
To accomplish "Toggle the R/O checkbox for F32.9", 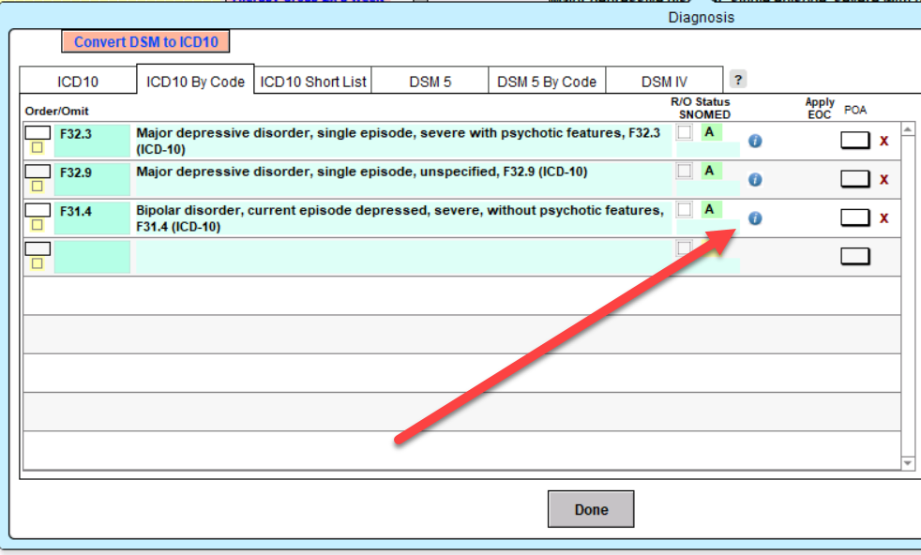I will point(685,171).
